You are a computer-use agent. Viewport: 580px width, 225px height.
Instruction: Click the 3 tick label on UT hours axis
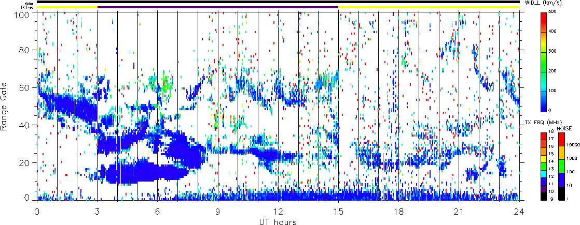click(x=98, y=212)
